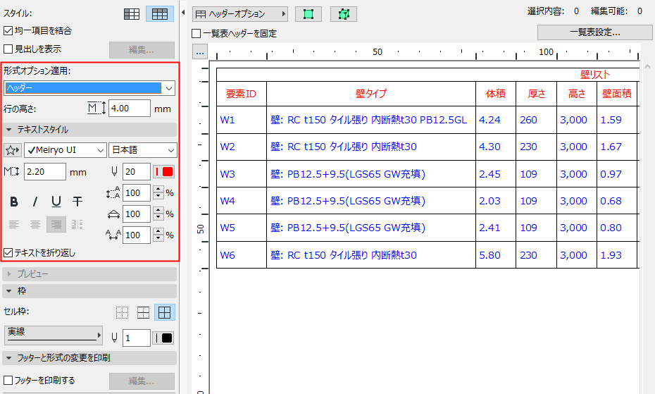Image resolution: width=655 pixels, height=394 pixels.
Task: Click the ellipsis button above ruler
Action: (200, 52)
